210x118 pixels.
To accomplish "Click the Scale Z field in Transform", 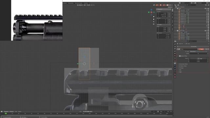I will 162,31.
